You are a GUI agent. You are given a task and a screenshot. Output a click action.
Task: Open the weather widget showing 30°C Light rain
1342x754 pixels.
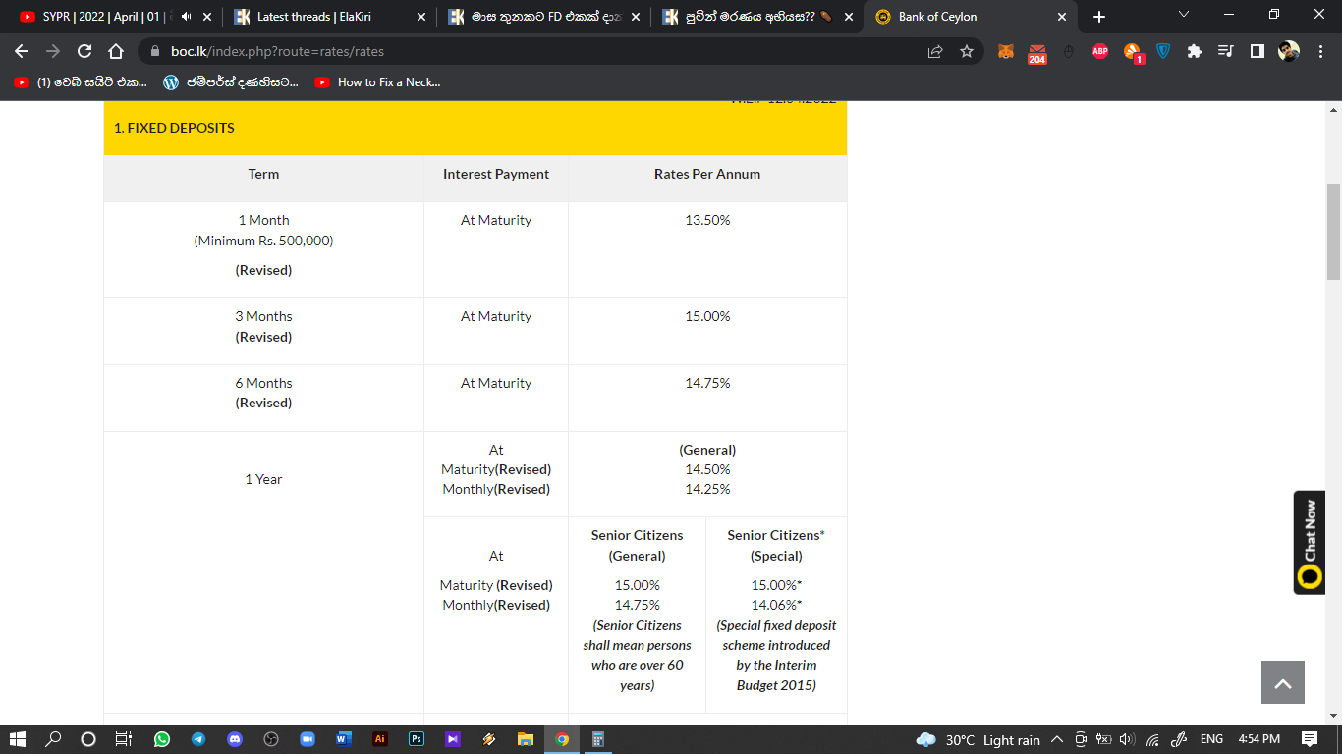coord(977,739)
